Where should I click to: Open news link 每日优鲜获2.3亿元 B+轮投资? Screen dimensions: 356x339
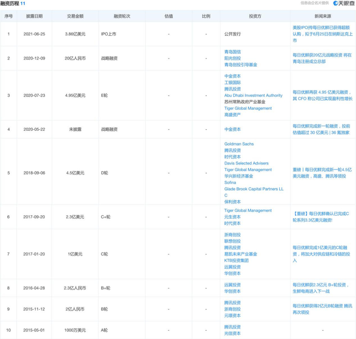click(x=321, y=288)
